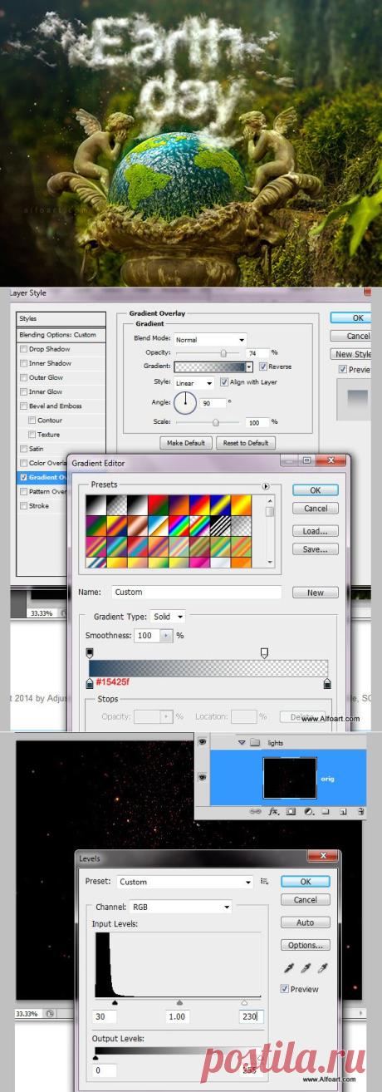Click Reset to Default button
The height and width of the screenshot is (1092, 382).
click(x=246, y=443)
